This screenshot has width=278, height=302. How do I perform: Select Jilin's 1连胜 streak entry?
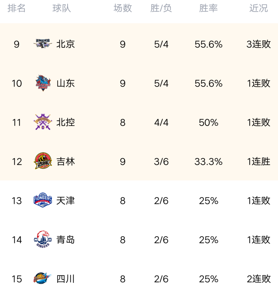click(259, 161)
